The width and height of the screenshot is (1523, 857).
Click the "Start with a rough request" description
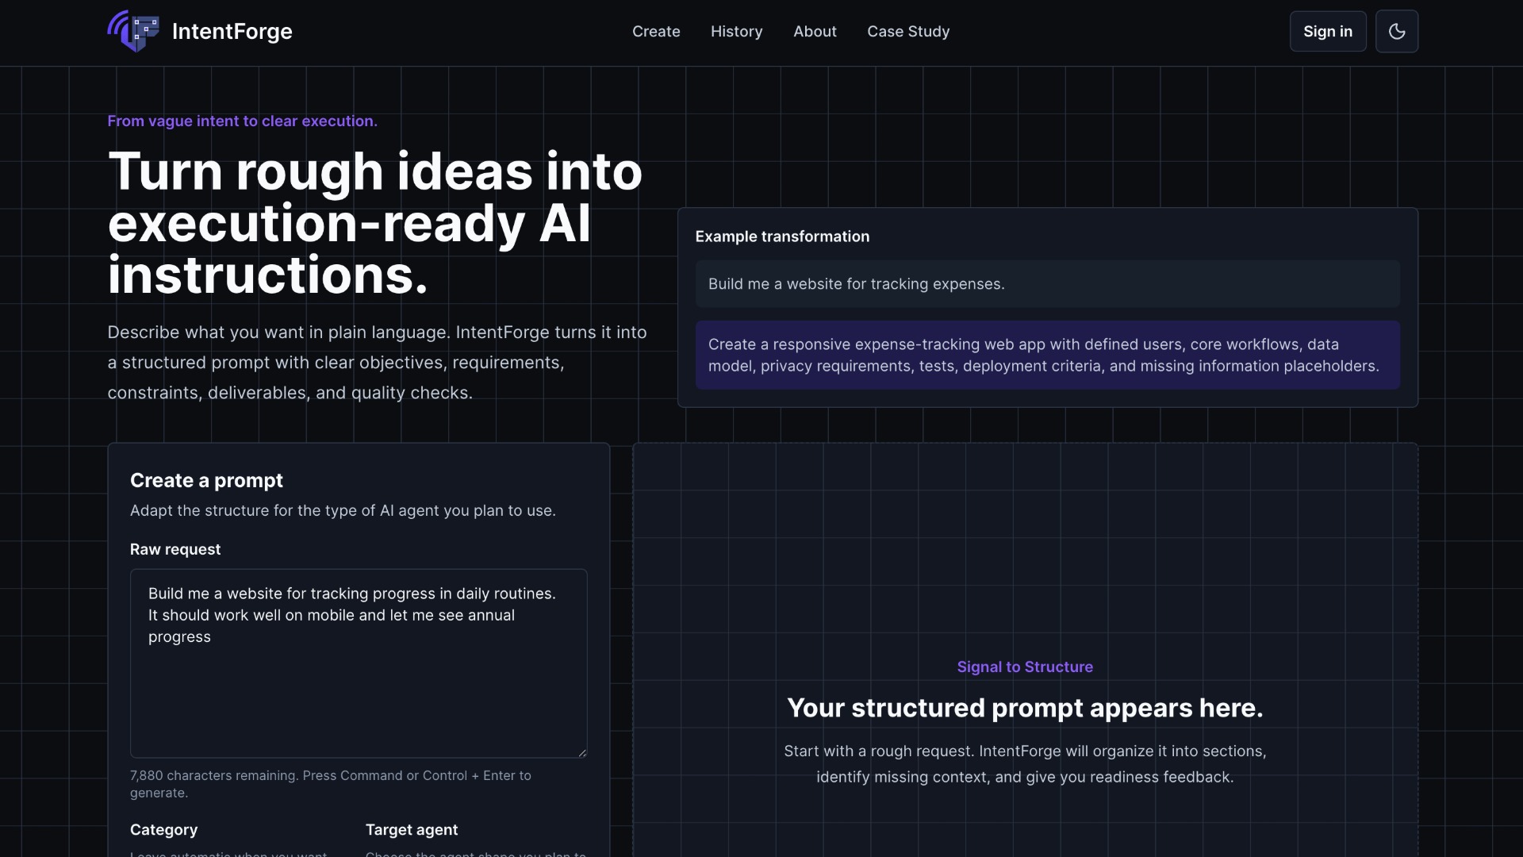(1025, 763)
